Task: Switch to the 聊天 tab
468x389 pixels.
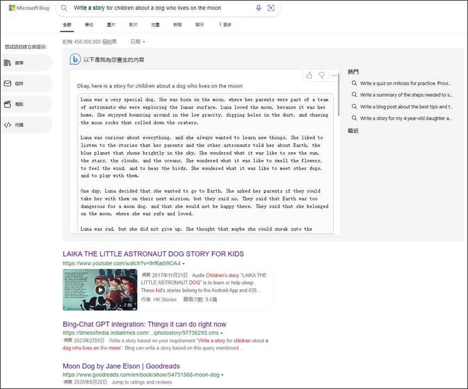Action: pos(199,25)
